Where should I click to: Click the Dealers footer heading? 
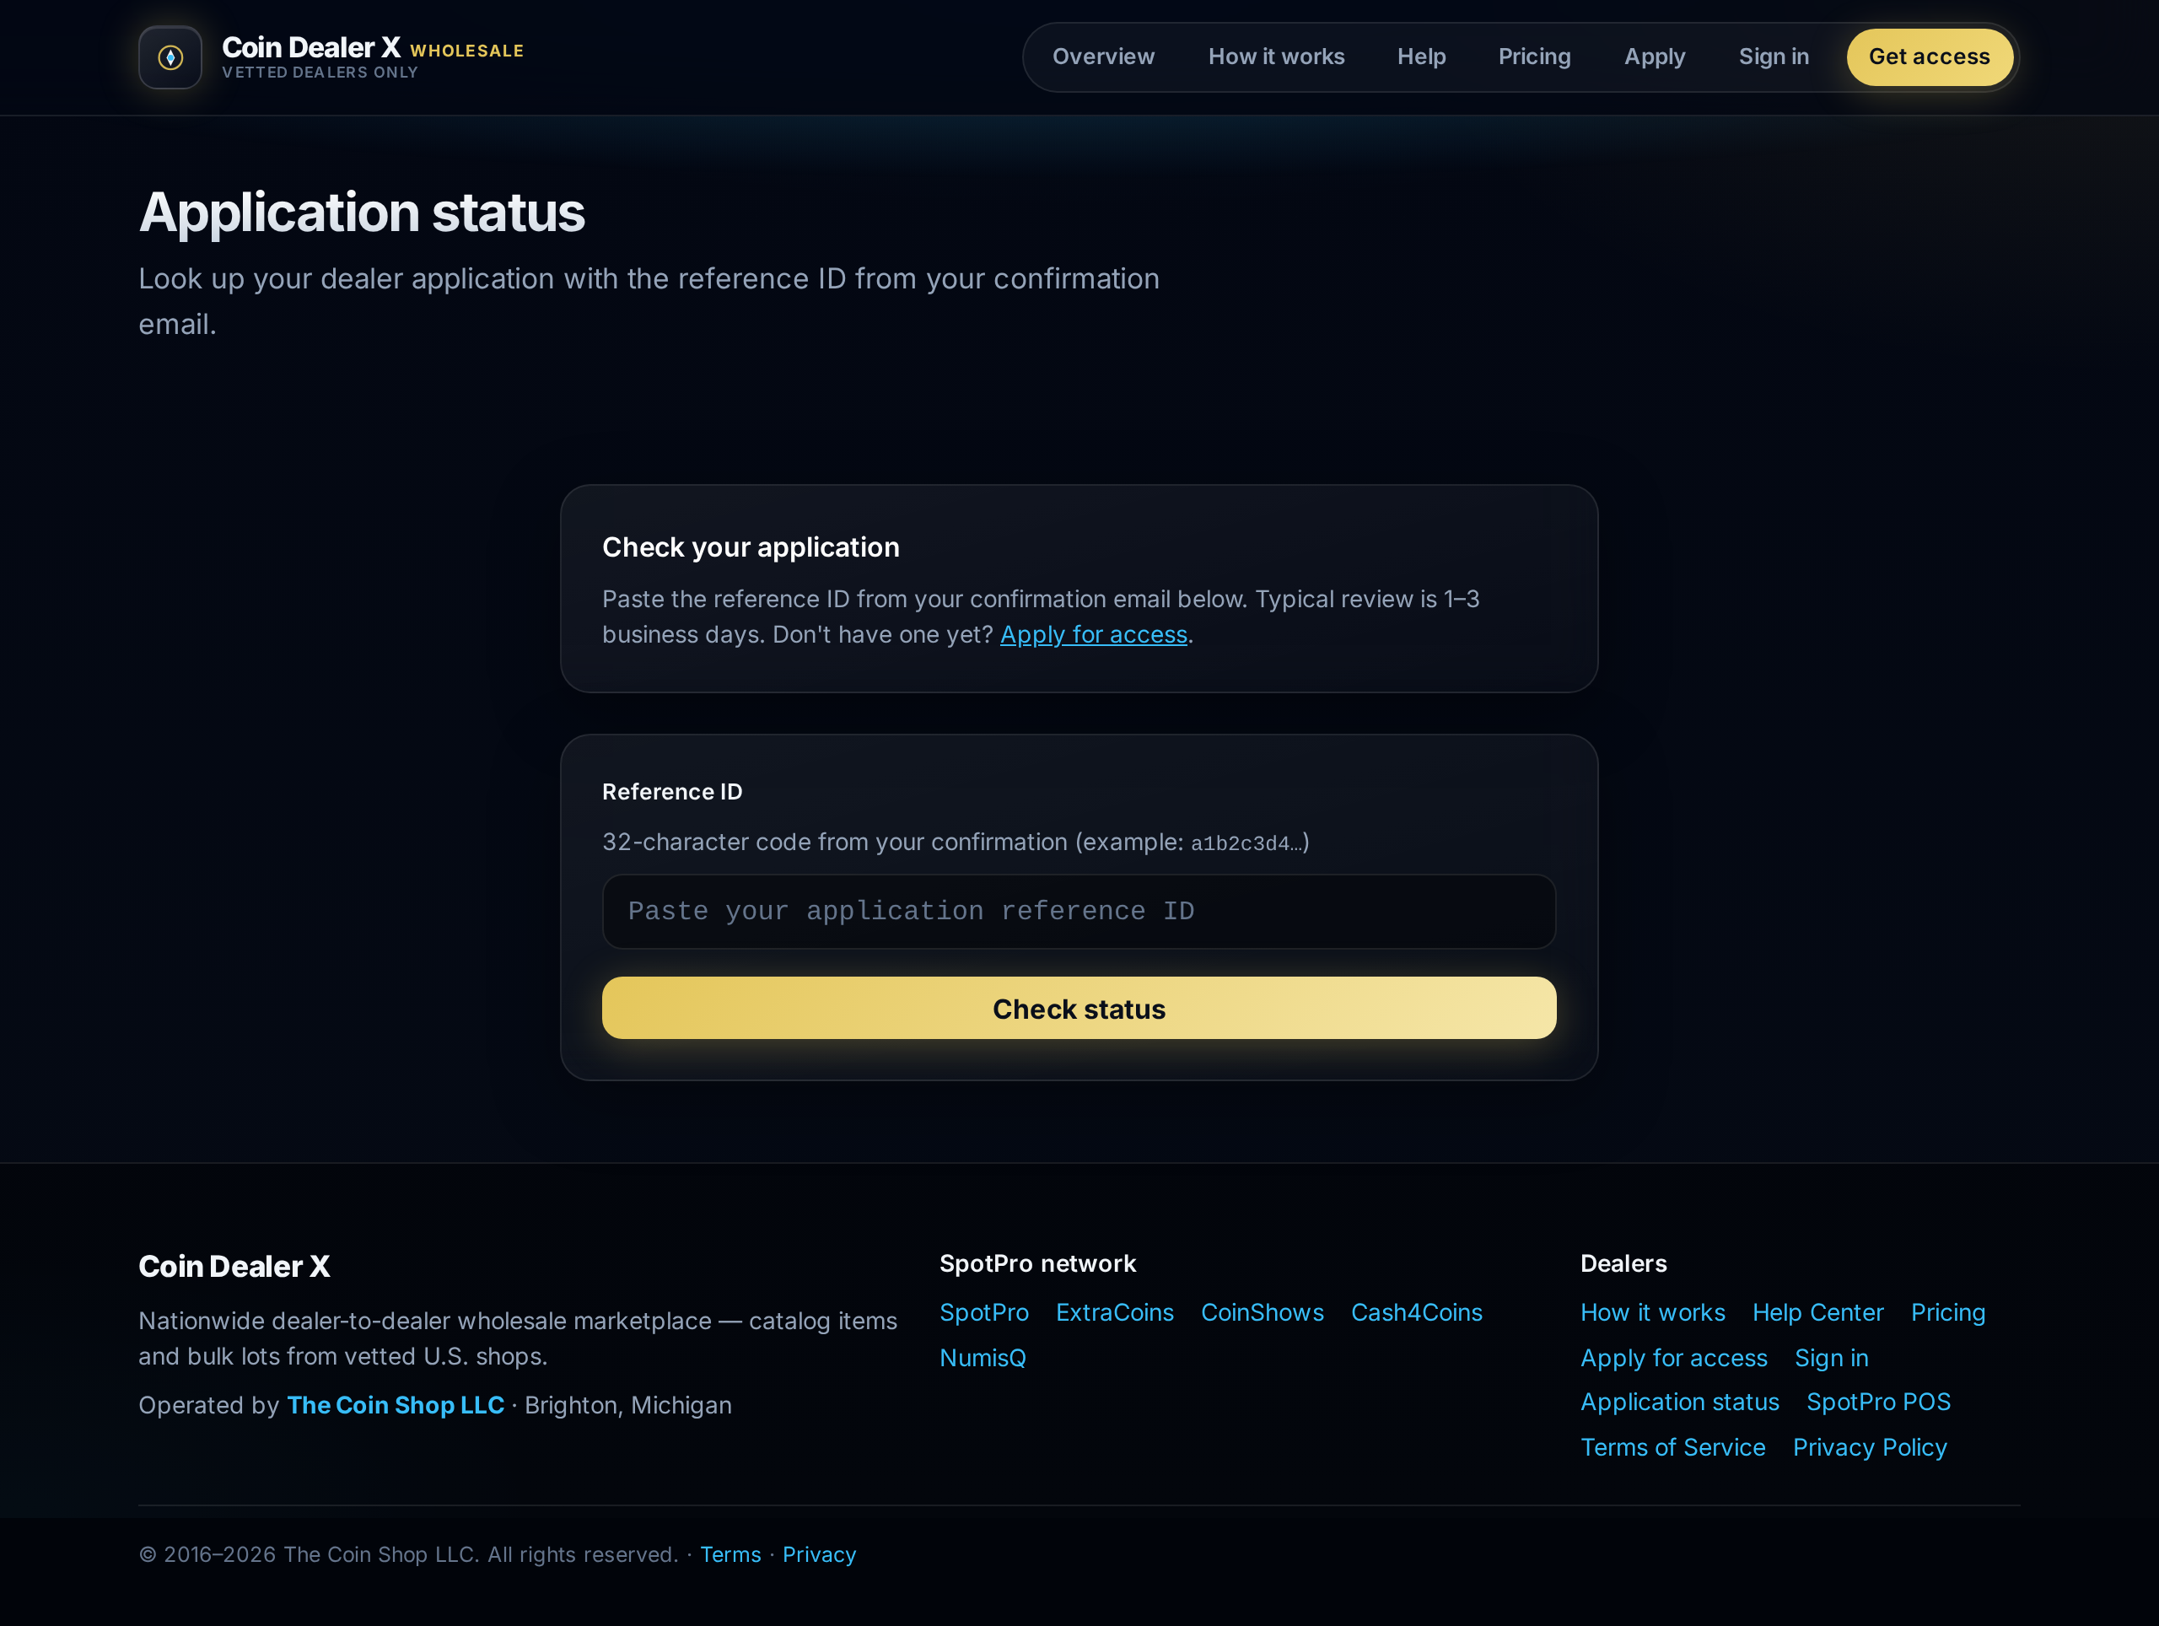coord(1623,1264)
